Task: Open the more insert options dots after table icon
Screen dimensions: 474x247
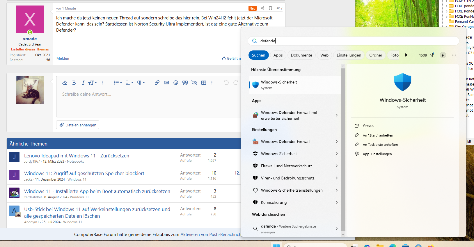Action: pos(212,83)
